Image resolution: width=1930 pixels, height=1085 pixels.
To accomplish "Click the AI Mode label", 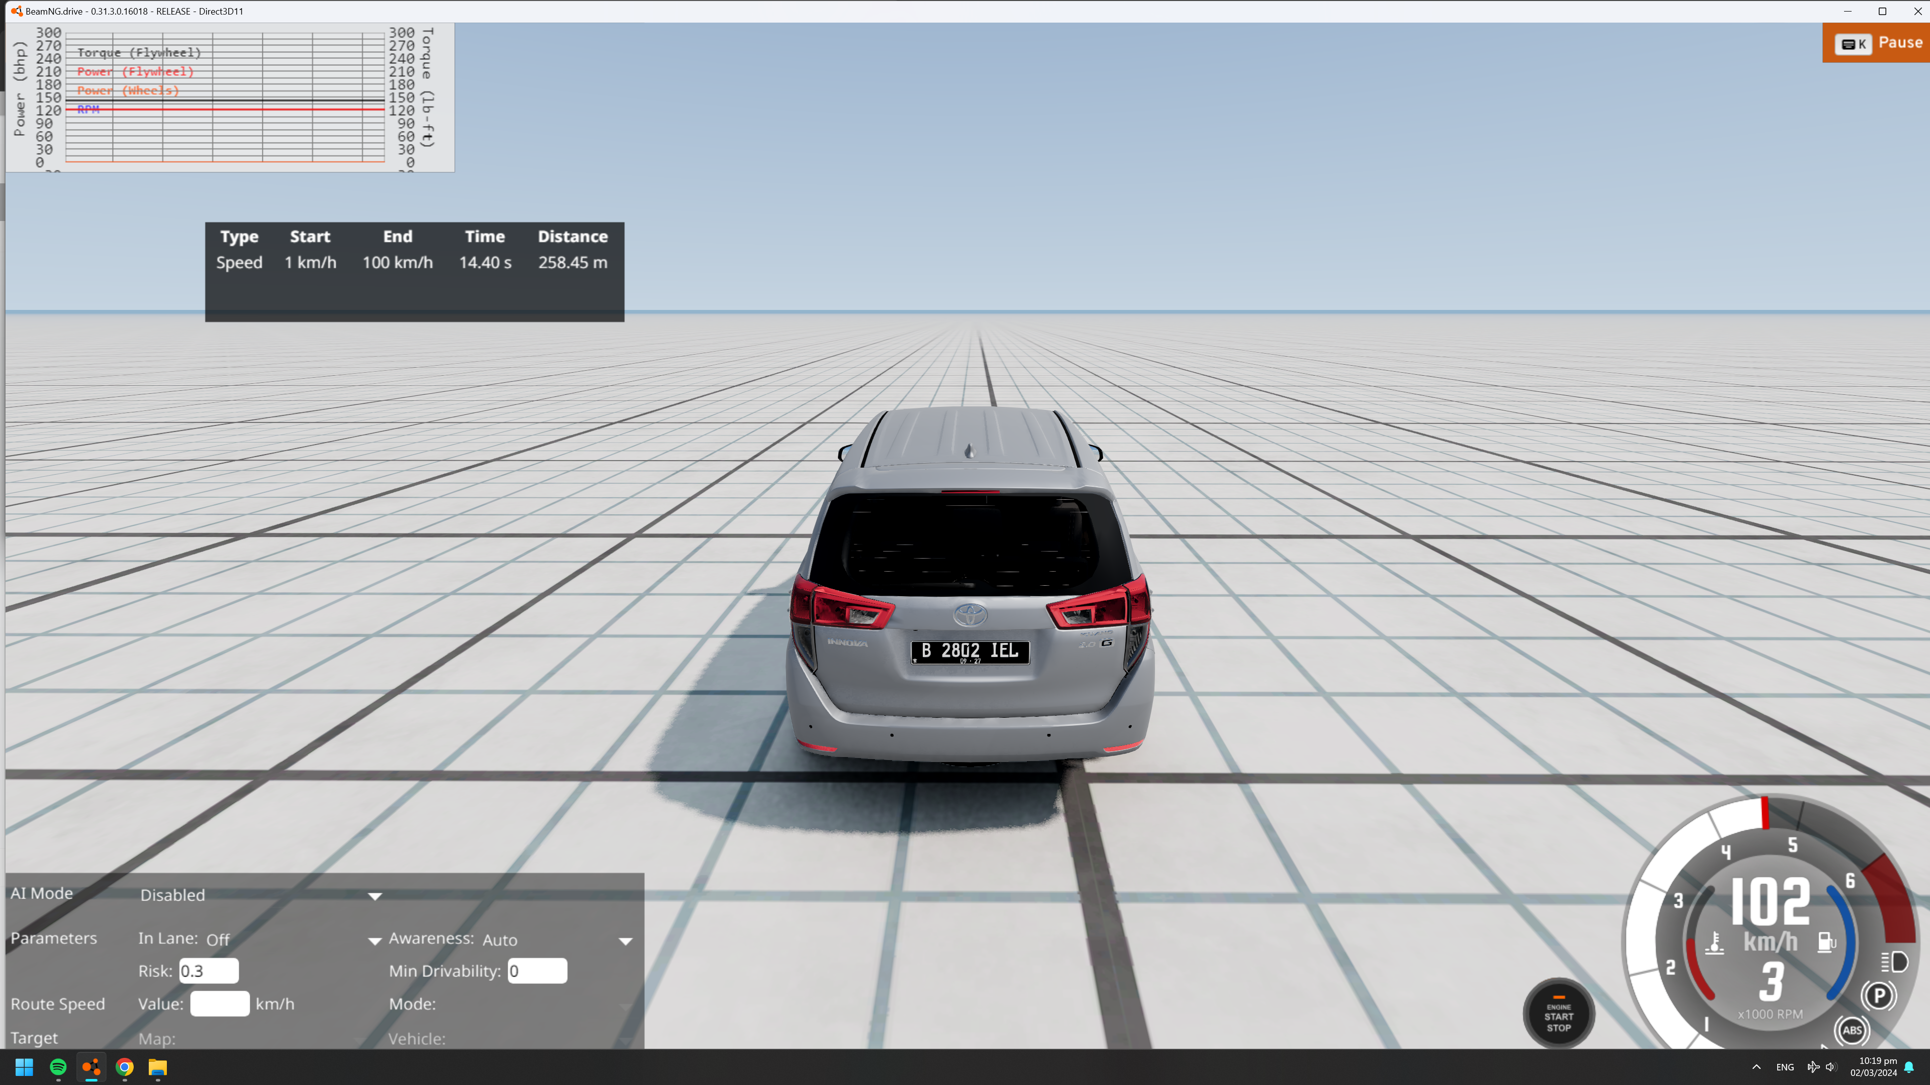I will pos(42,893).
